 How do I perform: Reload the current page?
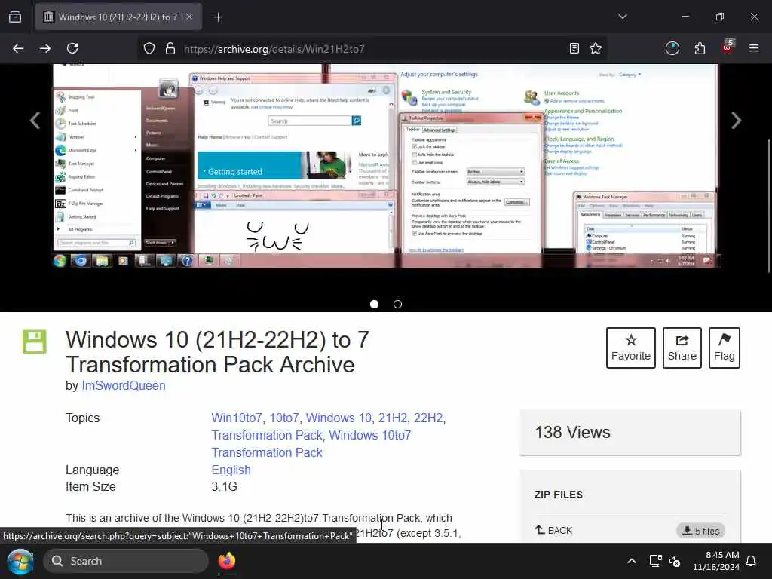(x=72, y=48)
